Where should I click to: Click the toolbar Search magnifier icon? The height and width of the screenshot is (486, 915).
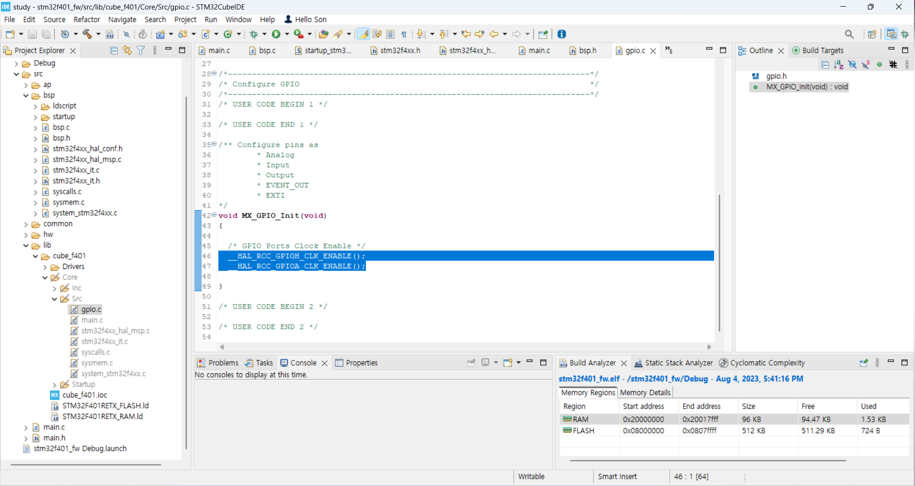[849, 34]
